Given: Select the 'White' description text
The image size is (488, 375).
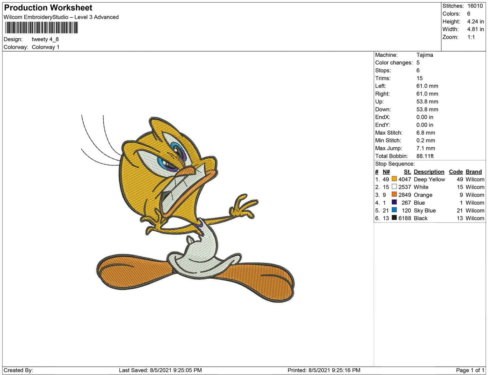Looking at the screenshot, I should (421, 187).
